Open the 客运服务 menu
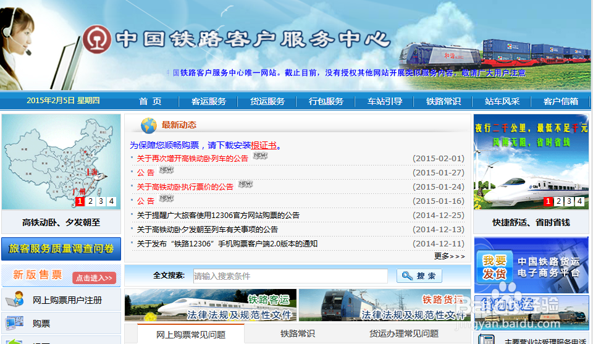Screen dimensions: 593x344 [x=208, y=101]
